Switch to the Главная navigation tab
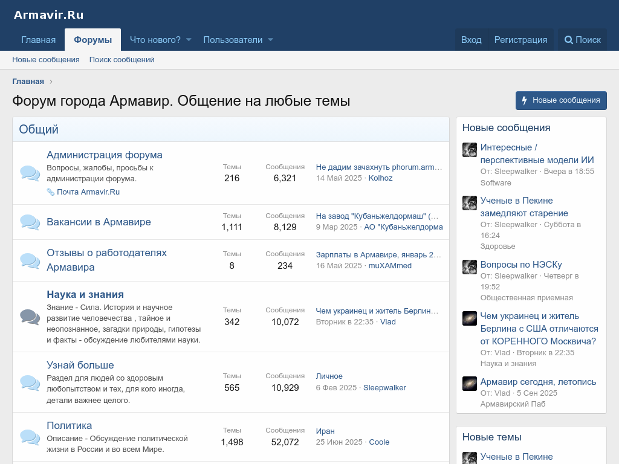 [39, 40]
